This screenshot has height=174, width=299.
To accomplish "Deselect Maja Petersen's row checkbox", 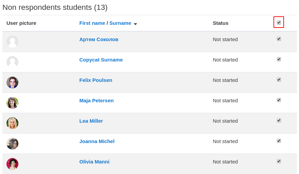I will point(279,100).
